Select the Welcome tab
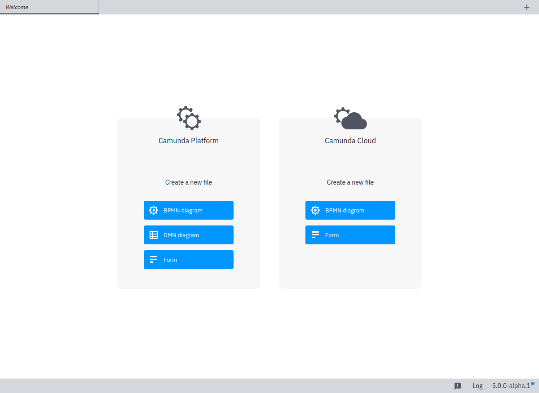The width and height of the screenshot is (539, 393). coord(49,7)
